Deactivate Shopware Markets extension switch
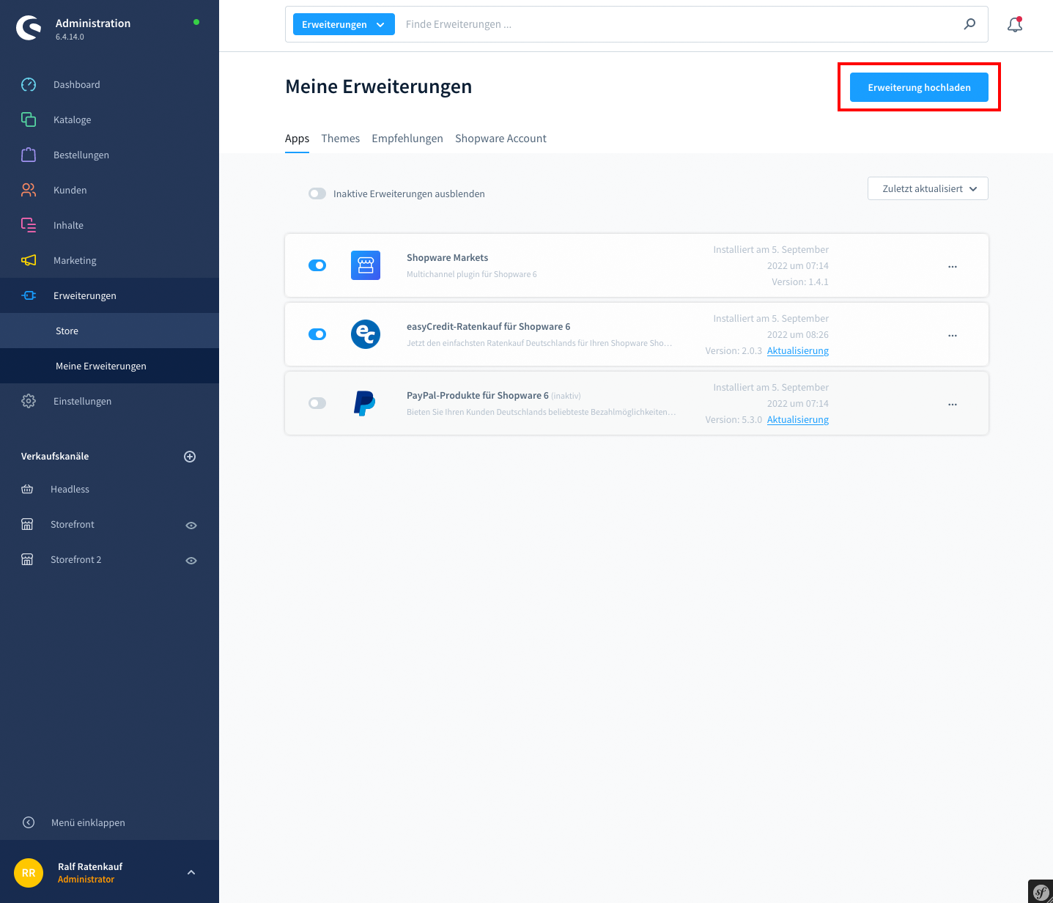This screenshot has width=1053, height=903. (x=317, y=265)
